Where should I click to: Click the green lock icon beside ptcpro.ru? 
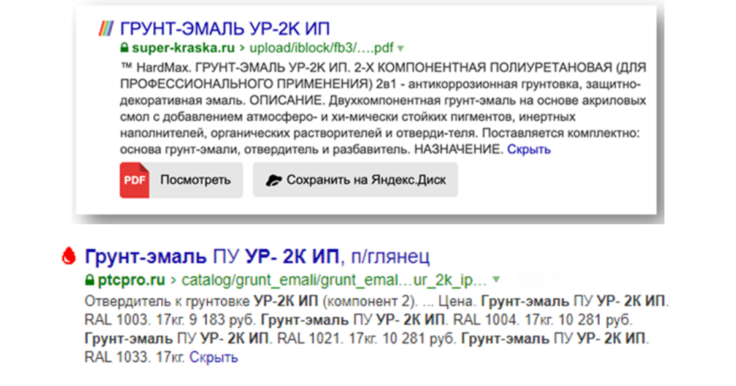click(x=90, y=280)
